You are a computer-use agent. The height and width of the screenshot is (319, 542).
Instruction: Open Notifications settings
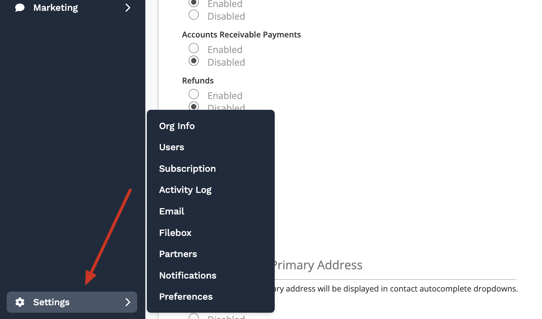188,276
